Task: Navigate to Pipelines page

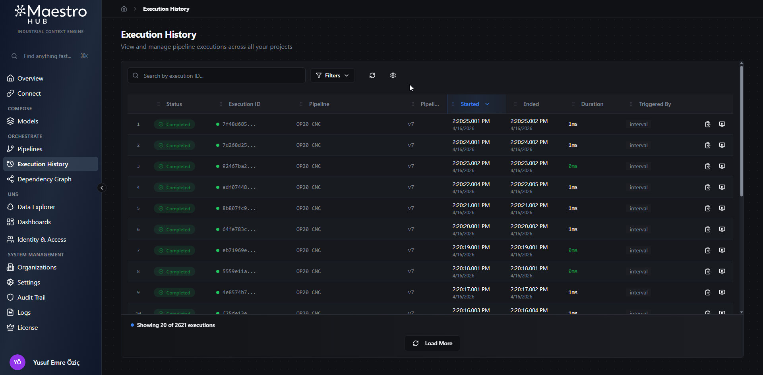Action: [x=50, y=149]
